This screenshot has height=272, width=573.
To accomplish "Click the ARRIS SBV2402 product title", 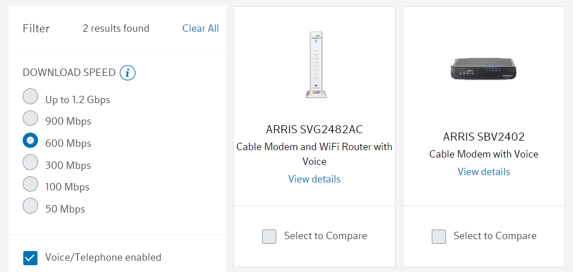I will (484, 137).
